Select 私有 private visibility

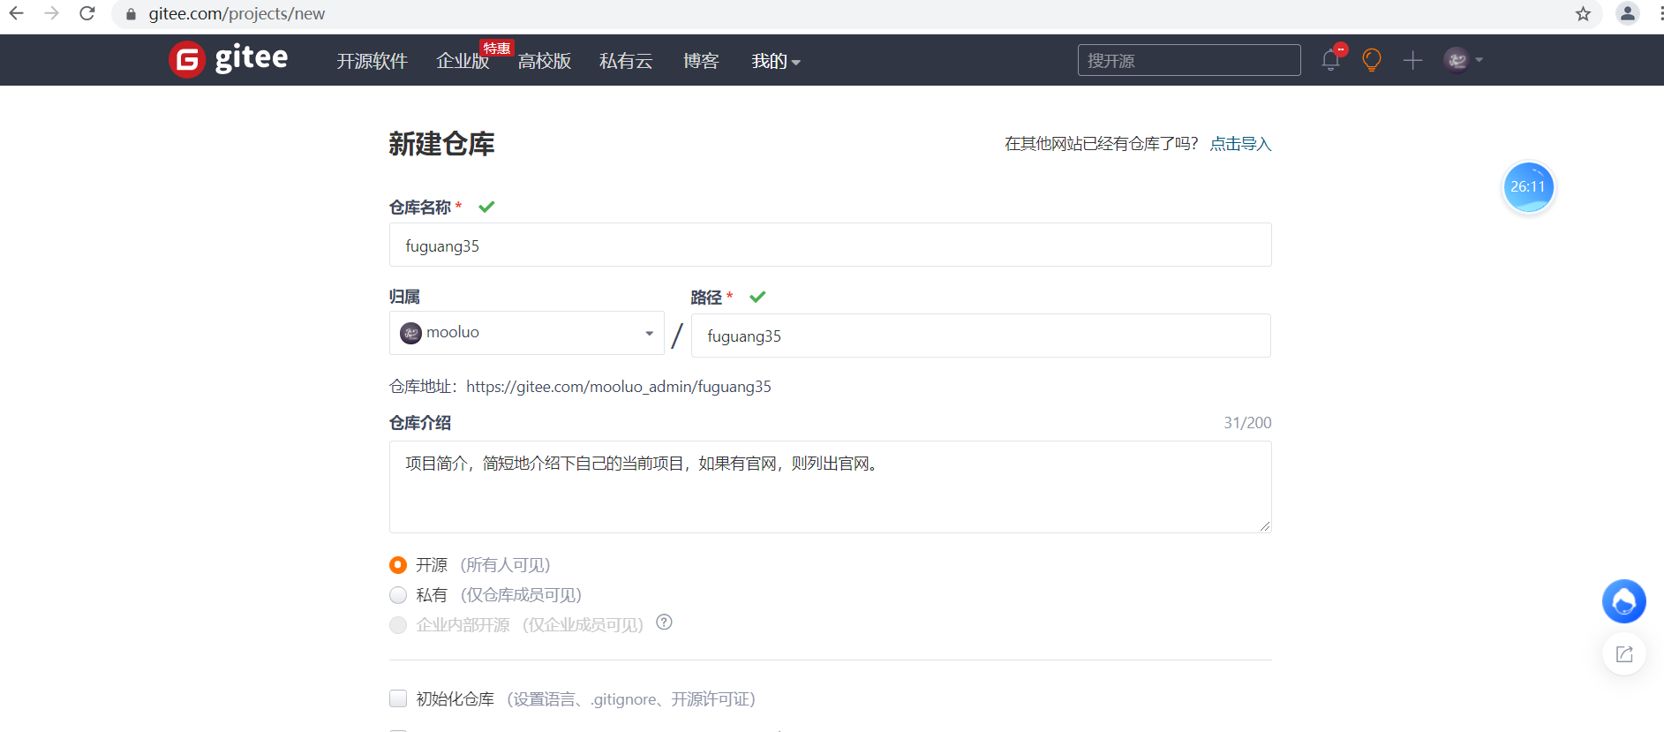pos(398,595)
